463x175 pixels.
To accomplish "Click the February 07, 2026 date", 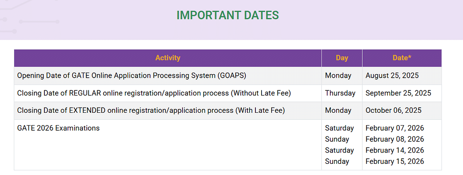I will click(x=395, y=128).
